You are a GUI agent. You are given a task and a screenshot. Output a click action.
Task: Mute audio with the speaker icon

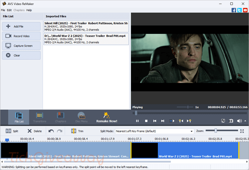point(239,121)
